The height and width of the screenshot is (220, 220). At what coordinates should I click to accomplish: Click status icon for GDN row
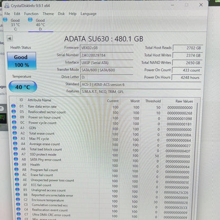(14, 127)
